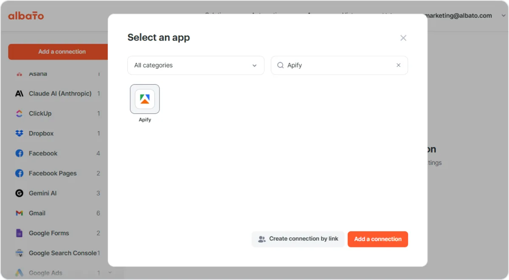Click the orange Add a connection dialog button
This screenshot has width=509, height=280.
tap(378, 239)
